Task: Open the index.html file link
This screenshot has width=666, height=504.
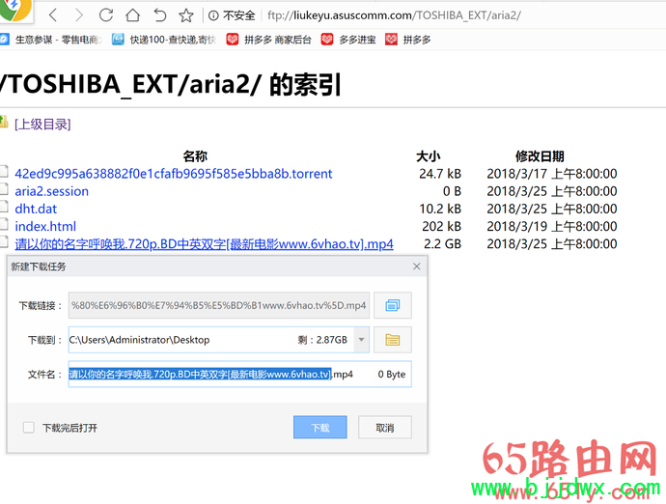Action: (x=45, y=226)
